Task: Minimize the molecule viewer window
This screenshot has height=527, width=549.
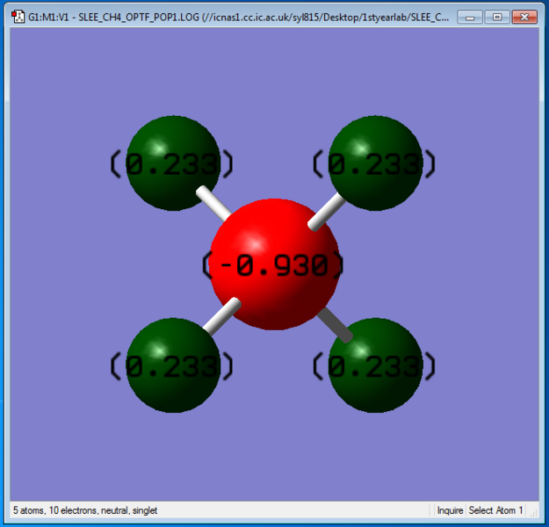Action: pyautogui.click(x=470, y=18)
